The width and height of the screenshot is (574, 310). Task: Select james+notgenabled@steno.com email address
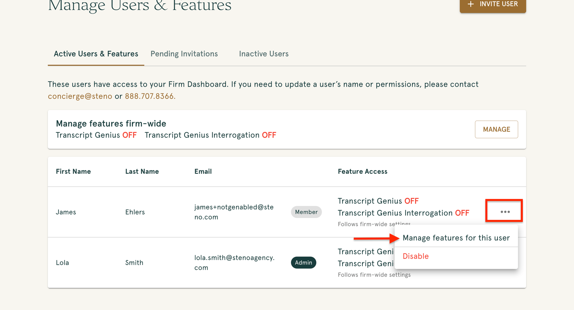[x=234, y=212]
